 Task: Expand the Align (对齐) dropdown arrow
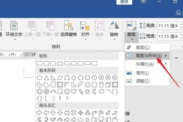coord(86,39)
